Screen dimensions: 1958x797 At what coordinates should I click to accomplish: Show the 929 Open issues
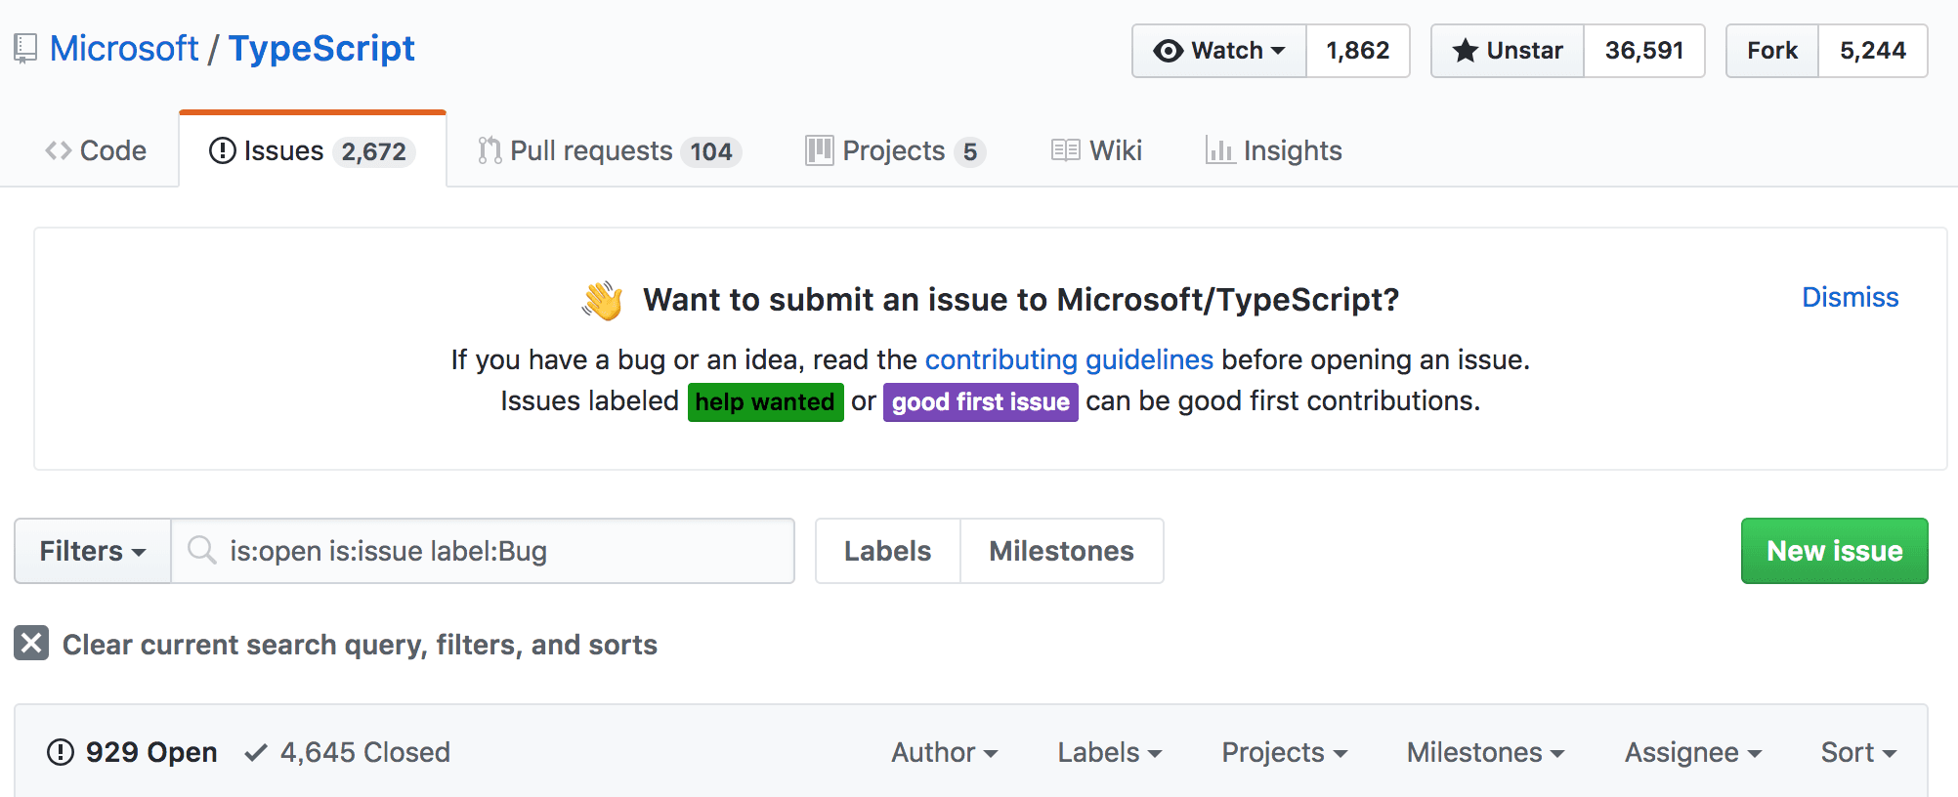tap(133, 752)
